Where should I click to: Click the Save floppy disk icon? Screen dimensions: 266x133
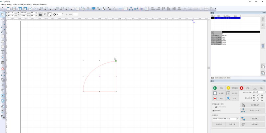pos(14,9)
